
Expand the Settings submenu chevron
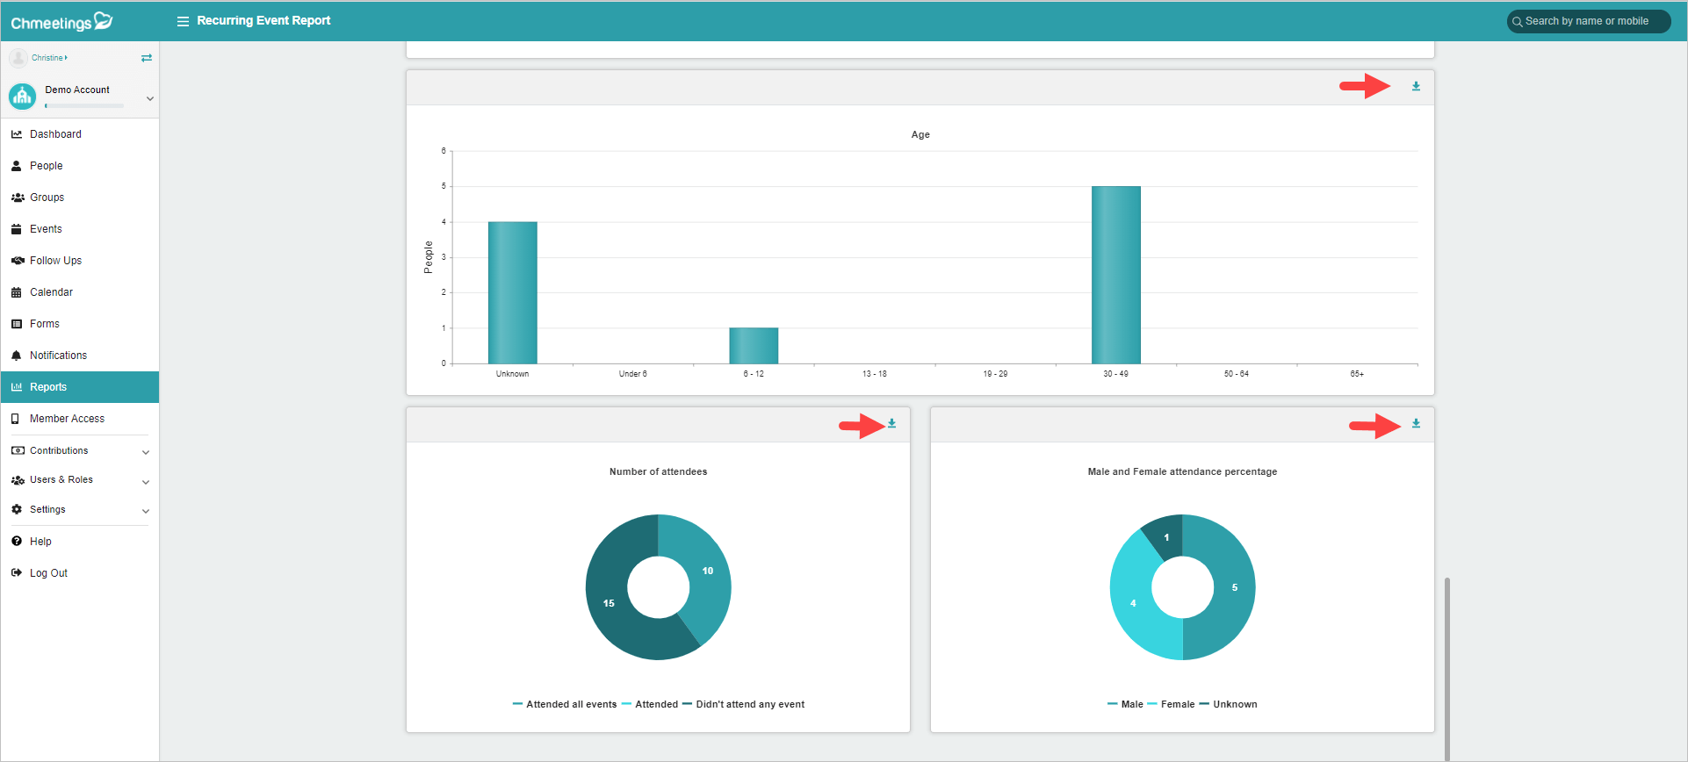pyautogui.click(x=146, y=511)
